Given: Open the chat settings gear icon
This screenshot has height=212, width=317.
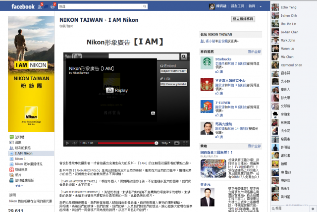Looking at the screenshot, I should coord(313,209).
